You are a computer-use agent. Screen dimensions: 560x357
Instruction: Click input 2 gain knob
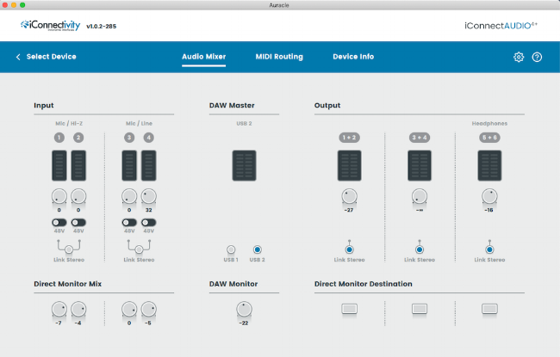click(78, 196)
